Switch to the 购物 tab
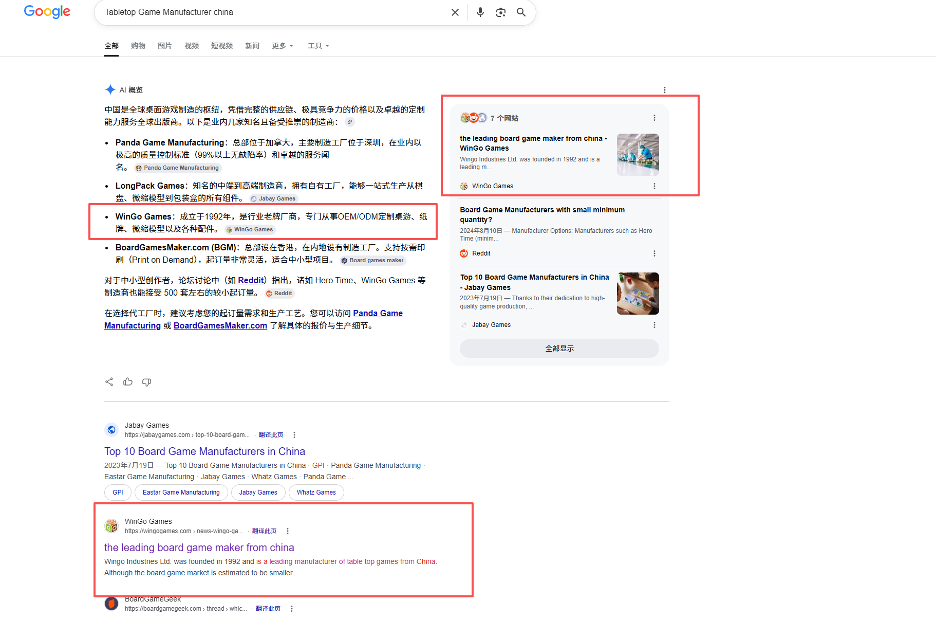 (138, 46)
